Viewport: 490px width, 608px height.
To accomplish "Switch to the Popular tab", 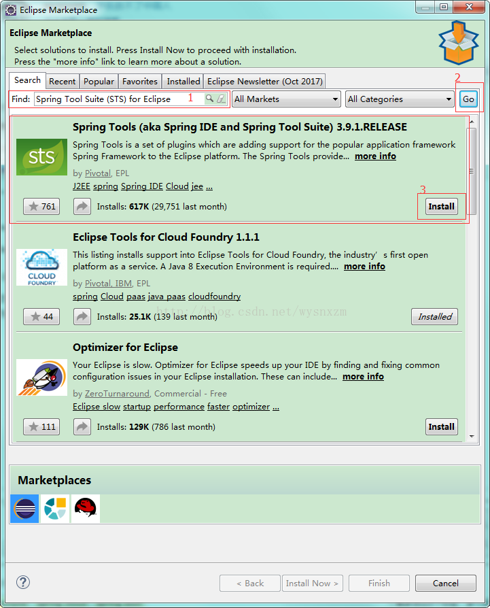I will pos(99,82).
